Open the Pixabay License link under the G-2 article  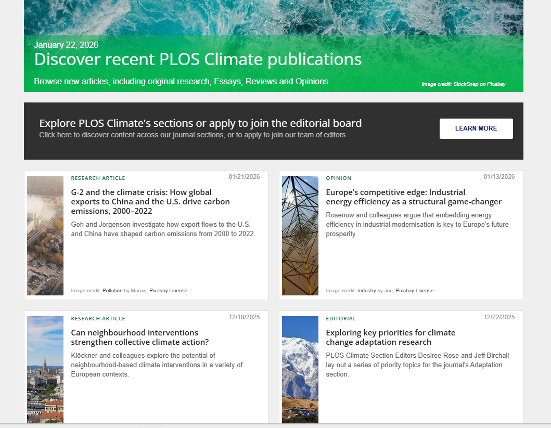click(168, 291)
